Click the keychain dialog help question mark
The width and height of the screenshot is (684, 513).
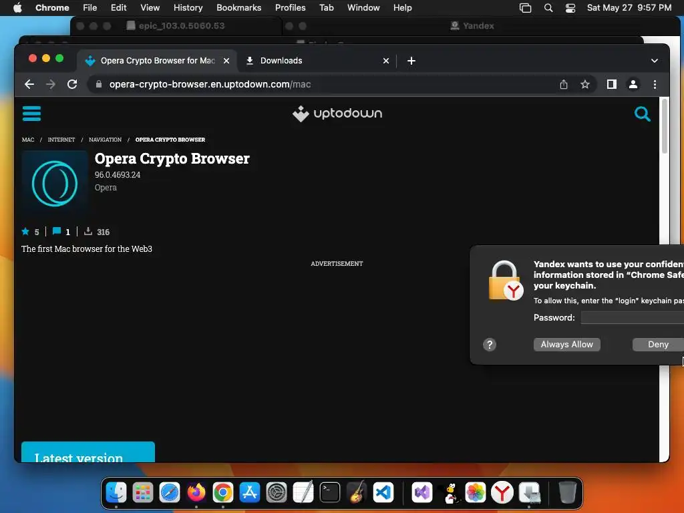[490, 345]
